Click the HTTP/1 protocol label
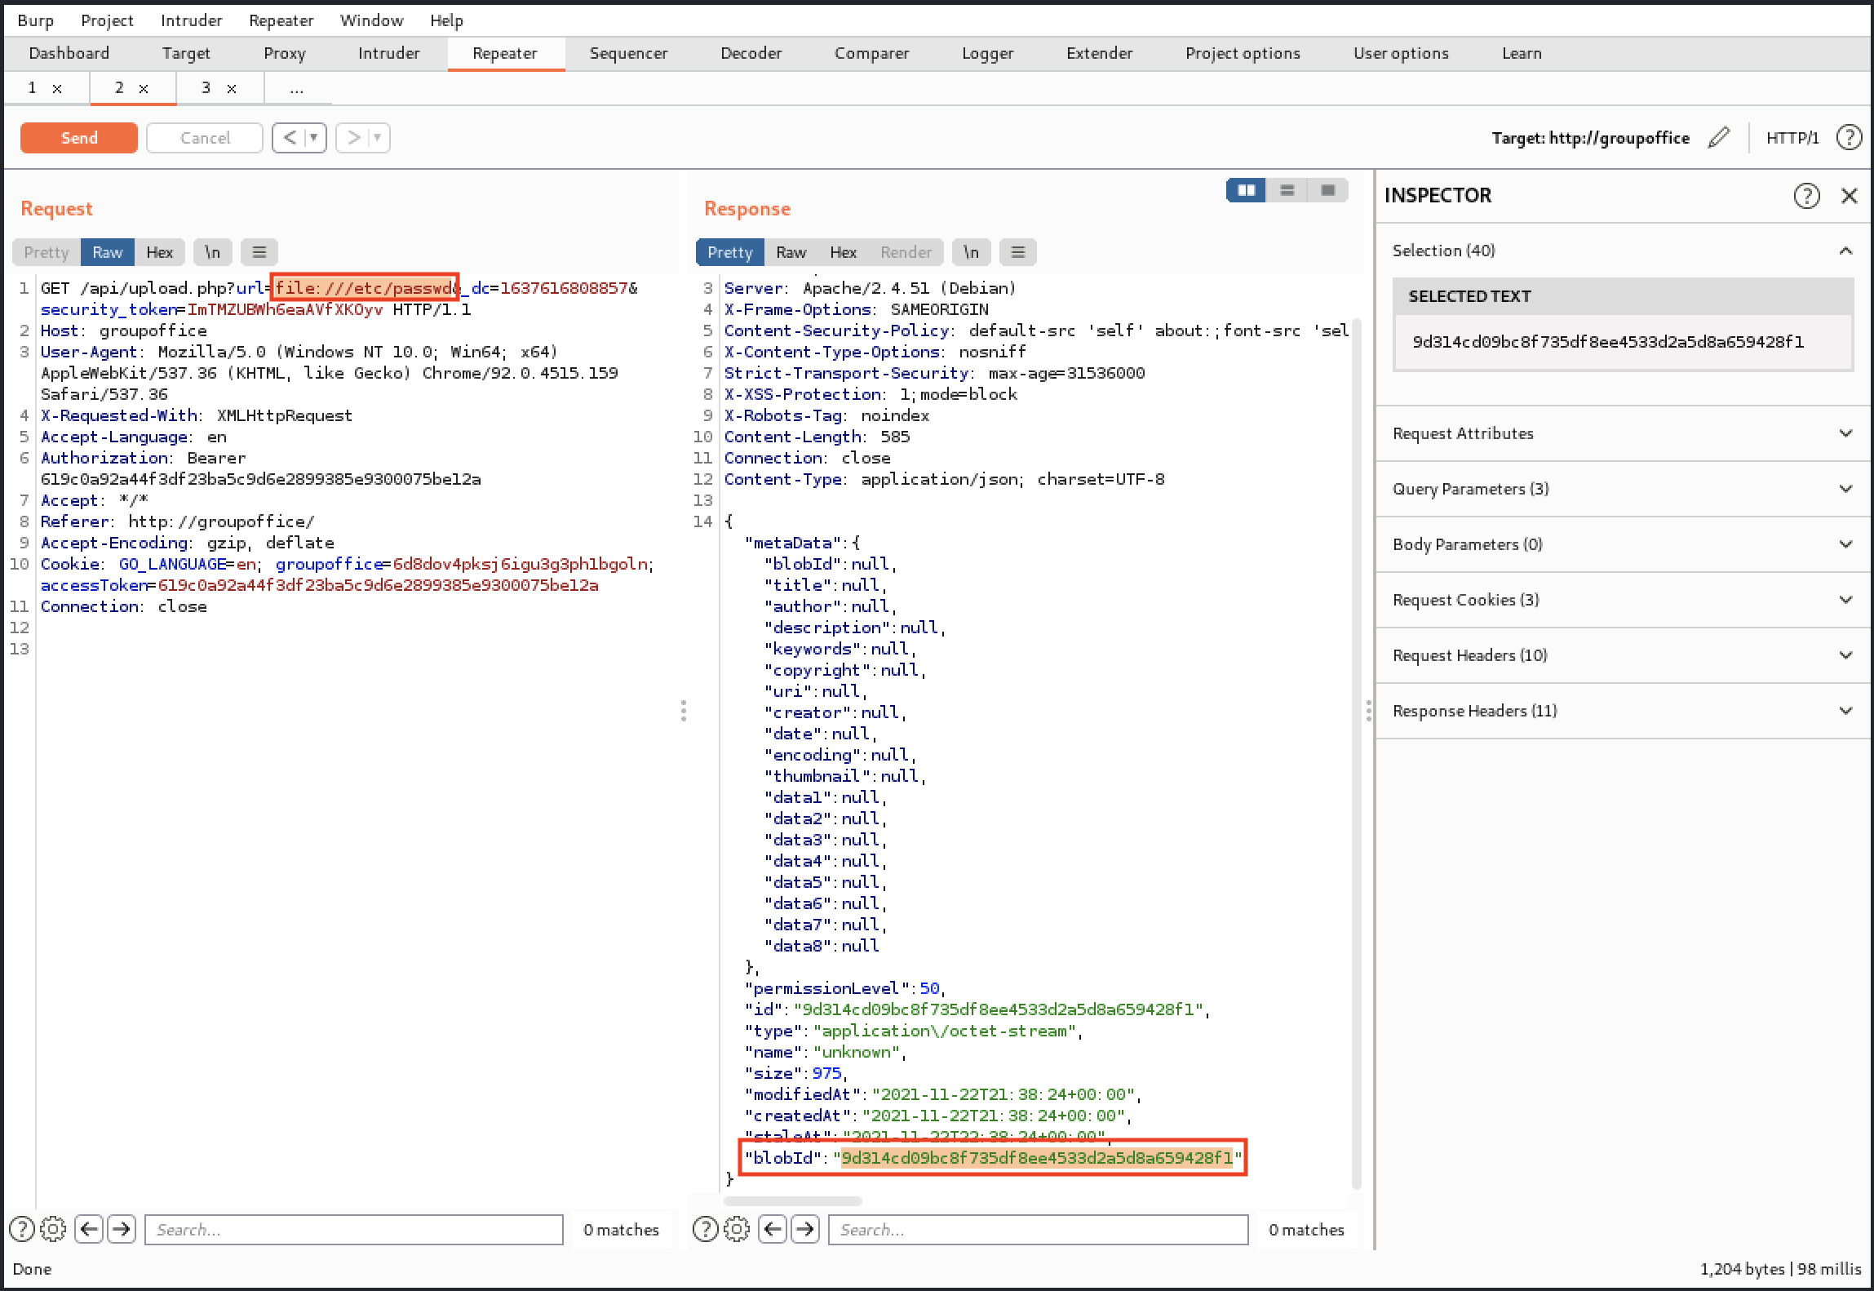The image size is (1874, 1291). pos(1792,138)
